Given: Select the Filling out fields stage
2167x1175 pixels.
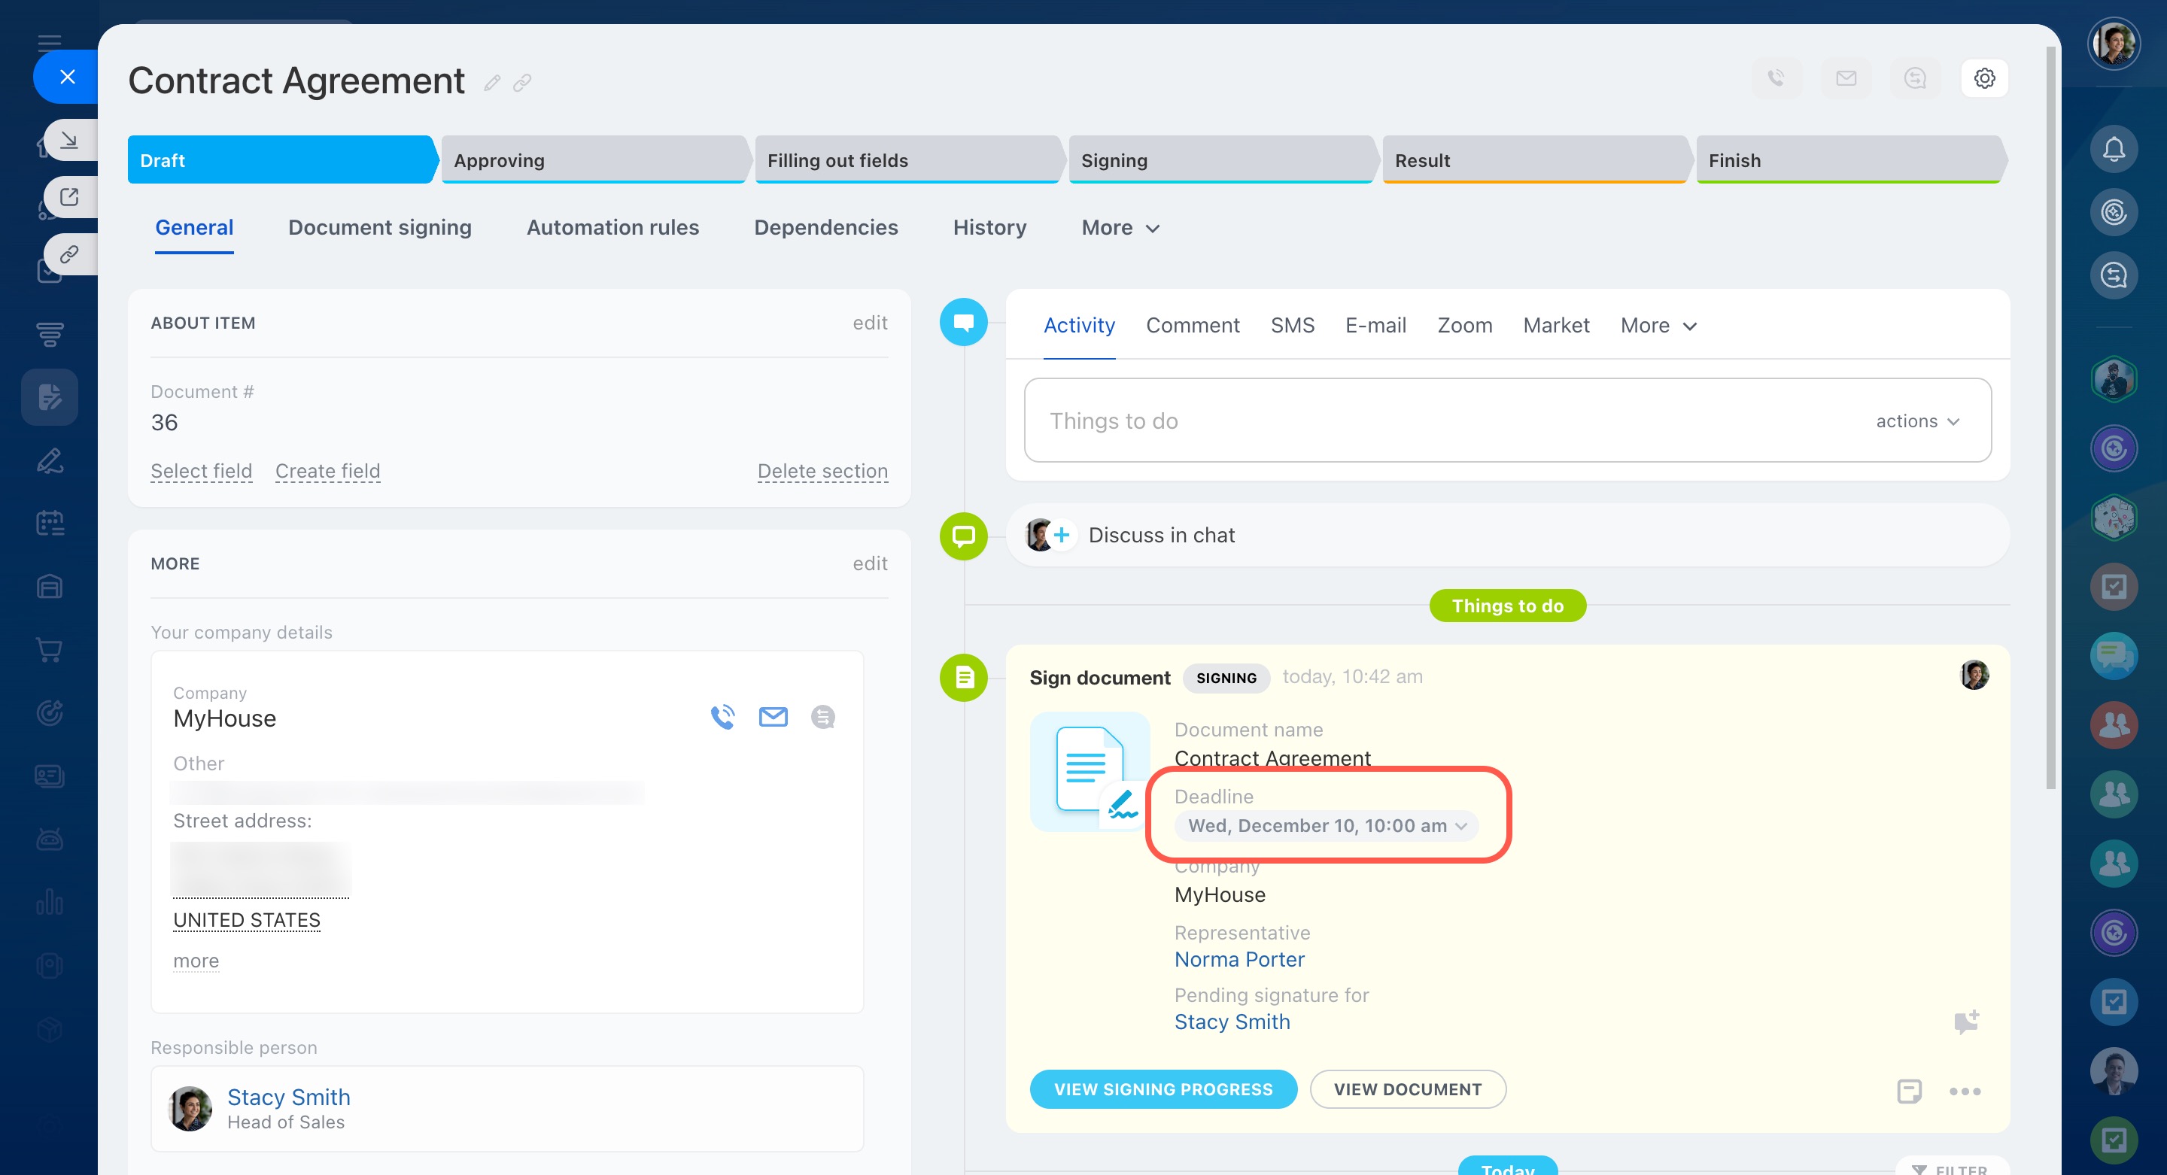Looking at the screenshot, I should click(x=910, y=159).
